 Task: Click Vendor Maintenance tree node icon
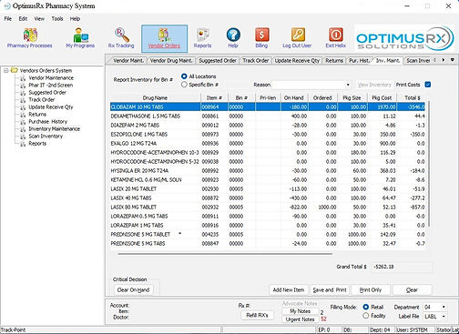[23, 78]
